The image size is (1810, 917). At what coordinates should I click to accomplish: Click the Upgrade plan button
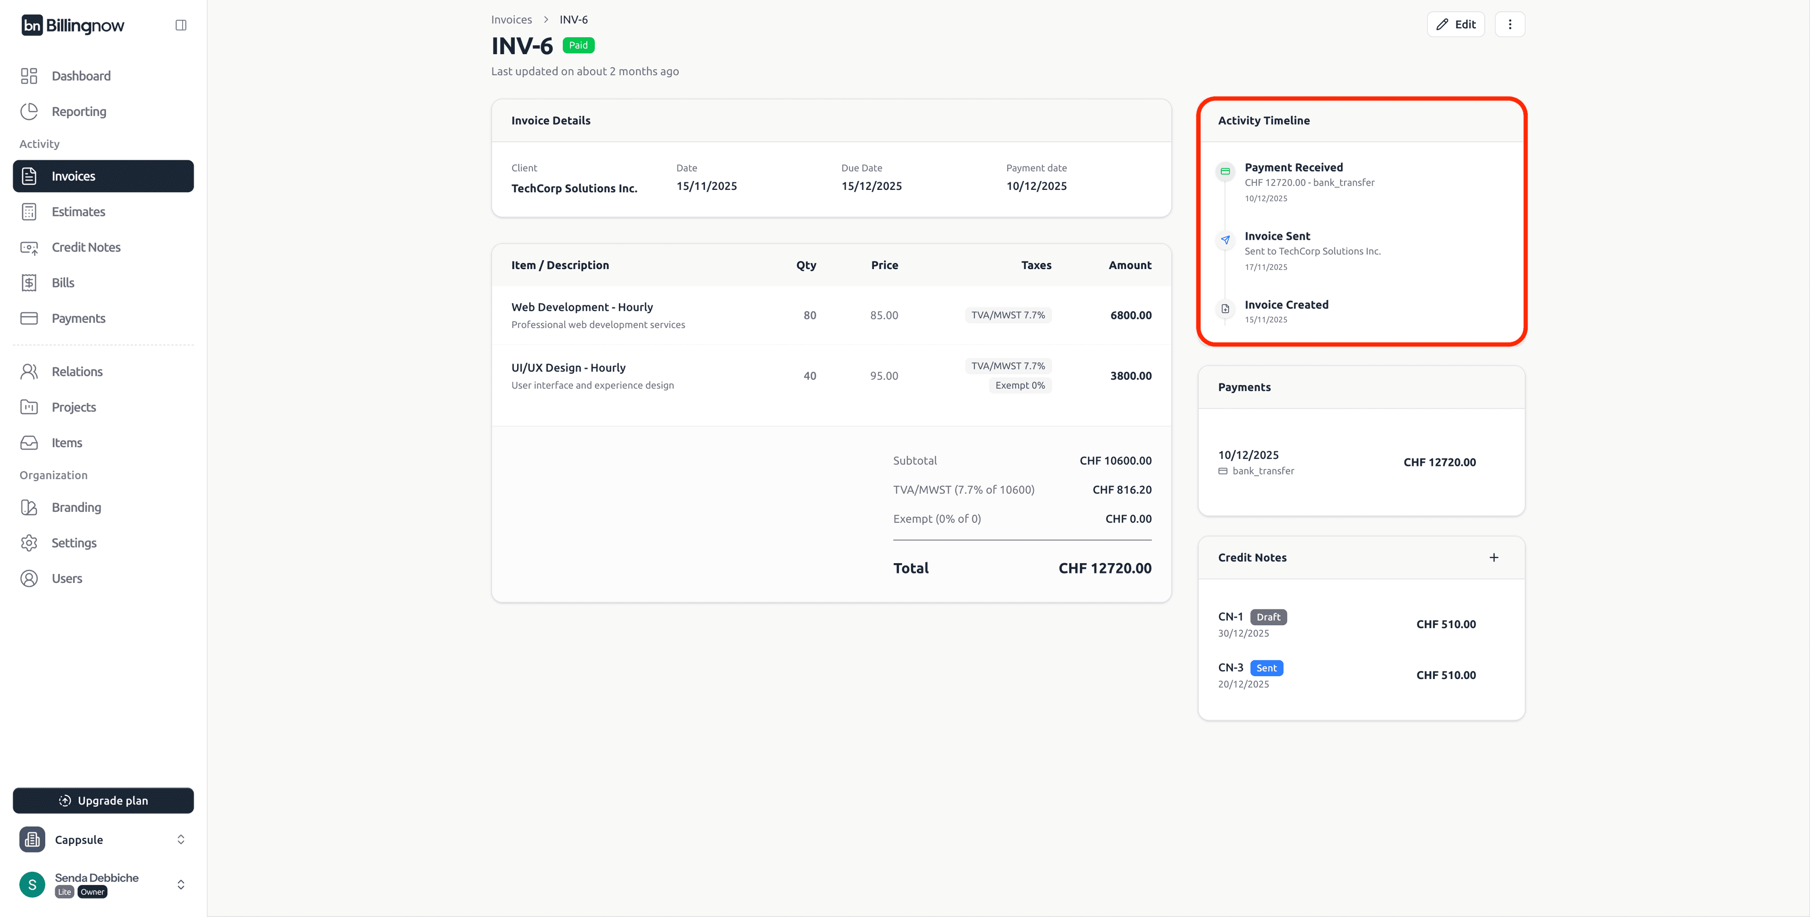coord(103,800)
